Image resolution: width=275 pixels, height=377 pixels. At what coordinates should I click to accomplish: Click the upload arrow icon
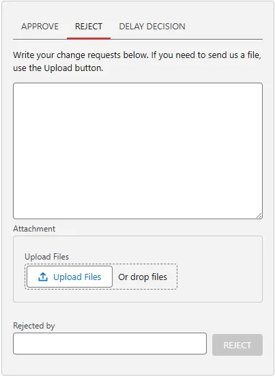pos(43,277)
